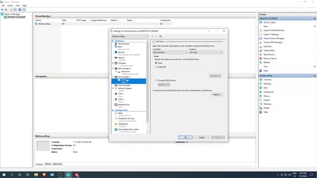Select the None media radio button
Viewport: 317px width, 178px height.
coord(156,63)
